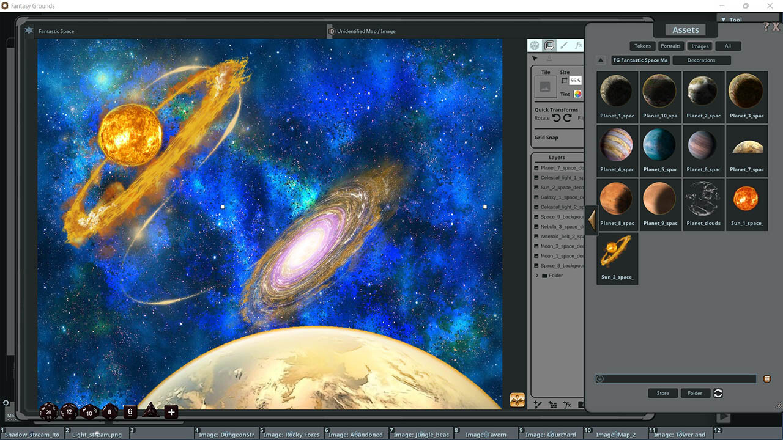Viewport: 783px width, 440px height.
Task: Select the paintbrush drawing tool
Action: (x=562, y=45)
